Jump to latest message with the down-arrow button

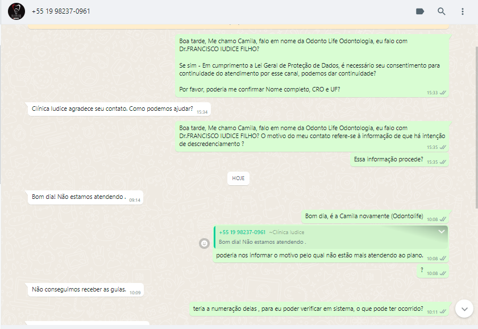pyautogui.click(x=464, y=309)
